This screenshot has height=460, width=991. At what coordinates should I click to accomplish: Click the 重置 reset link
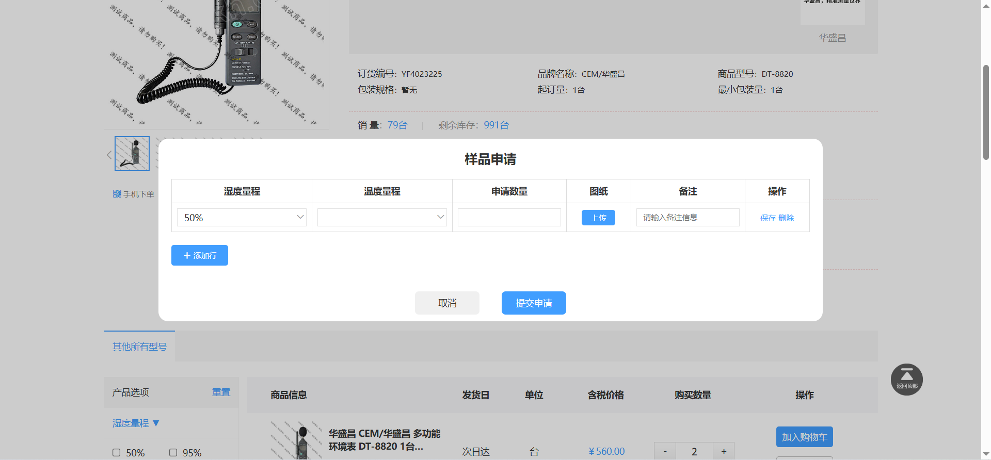(221, 392)
